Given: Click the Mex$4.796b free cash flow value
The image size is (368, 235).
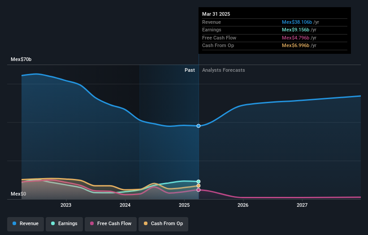Looking at the screenshot, I should tap(295, 38).
